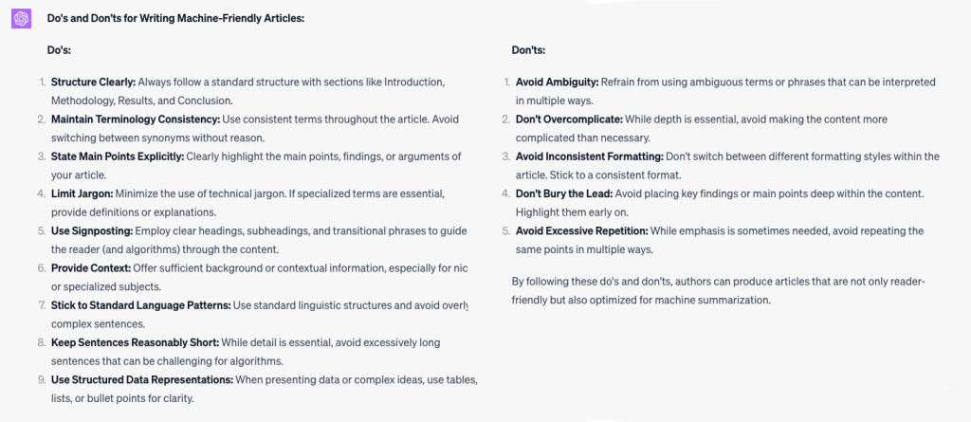Click the "Do's:" column heading

pyautogui.click(x=60, y=50)
